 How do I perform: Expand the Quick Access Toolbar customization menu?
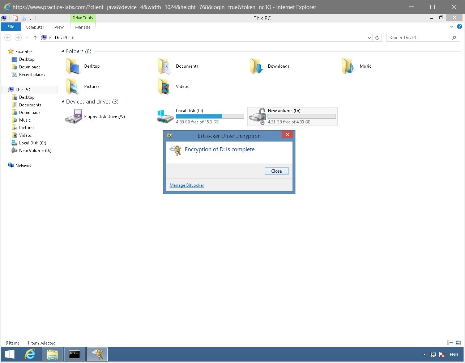pyautogui.click(x=30, y=18)
